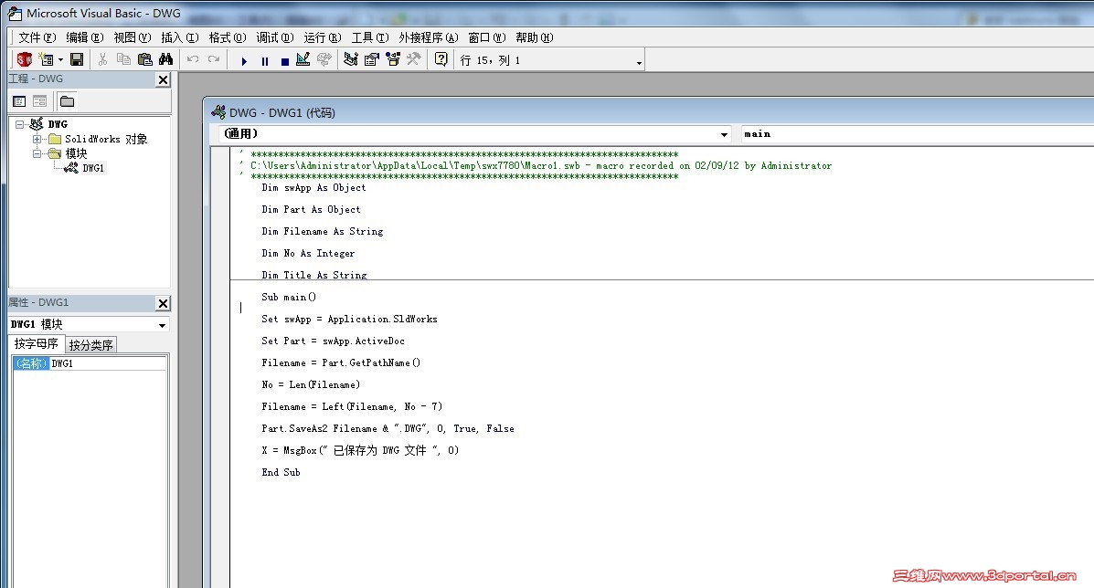The height and width of the screenshot is (588, 1094).
Task: Select 模块 folder in project tree
Action: 76,153
